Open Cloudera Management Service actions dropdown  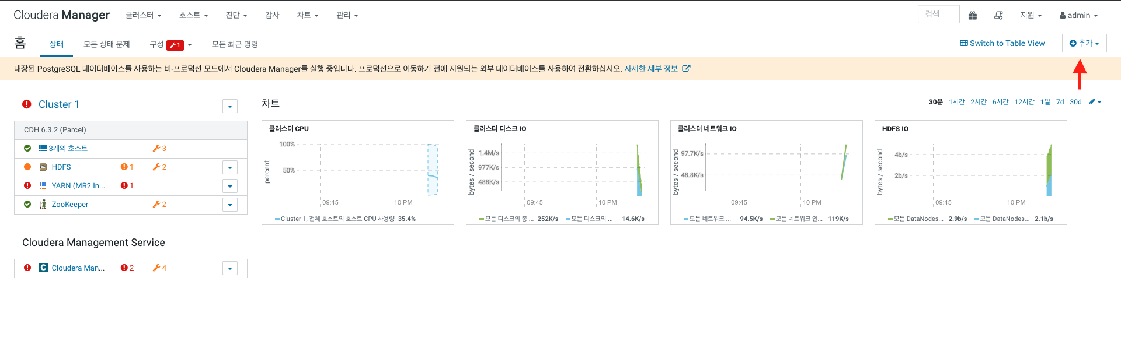coord(230,269)
